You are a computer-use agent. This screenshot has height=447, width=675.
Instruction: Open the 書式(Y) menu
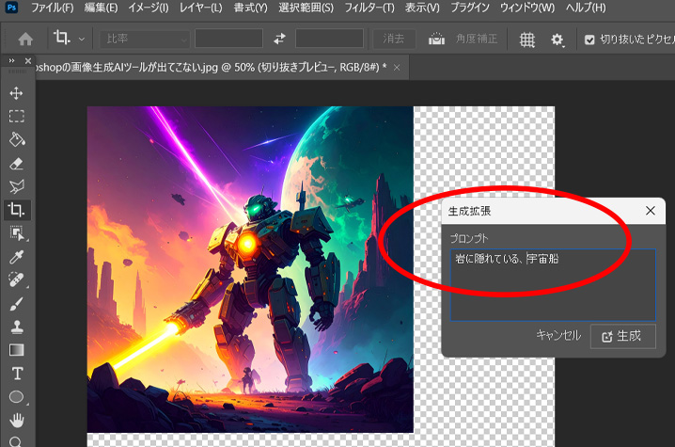[251, 8]
